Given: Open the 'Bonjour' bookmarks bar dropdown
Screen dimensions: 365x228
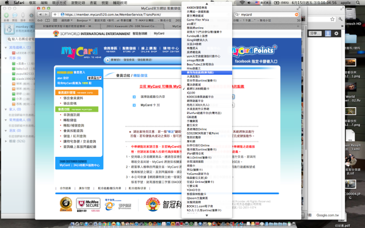Looking at the screenshot, I should pyautogui.click(x=84, y=21).
